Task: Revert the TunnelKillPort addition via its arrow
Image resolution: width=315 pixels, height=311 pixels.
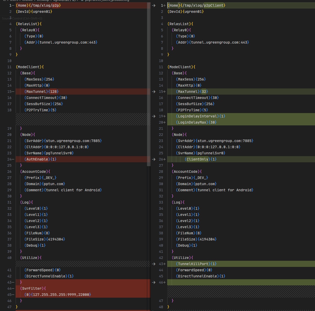Action: [x=154, y=264]
